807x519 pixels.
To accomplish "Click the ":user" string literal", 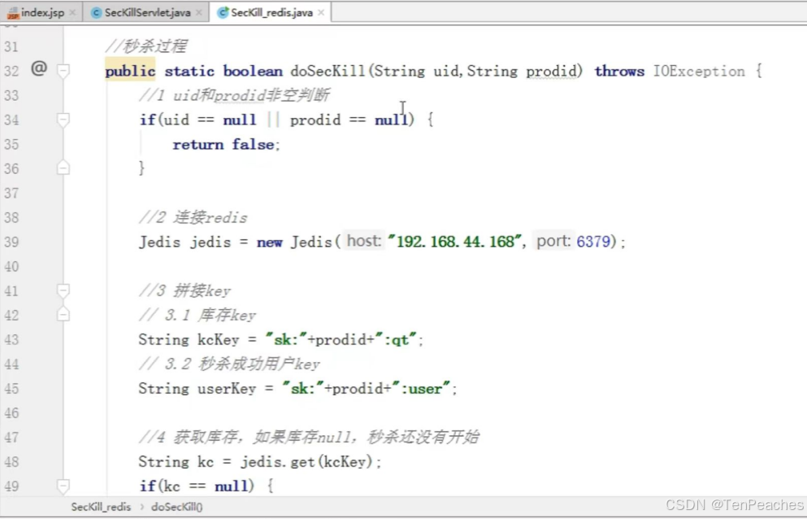I will click(x=420, y=389).
